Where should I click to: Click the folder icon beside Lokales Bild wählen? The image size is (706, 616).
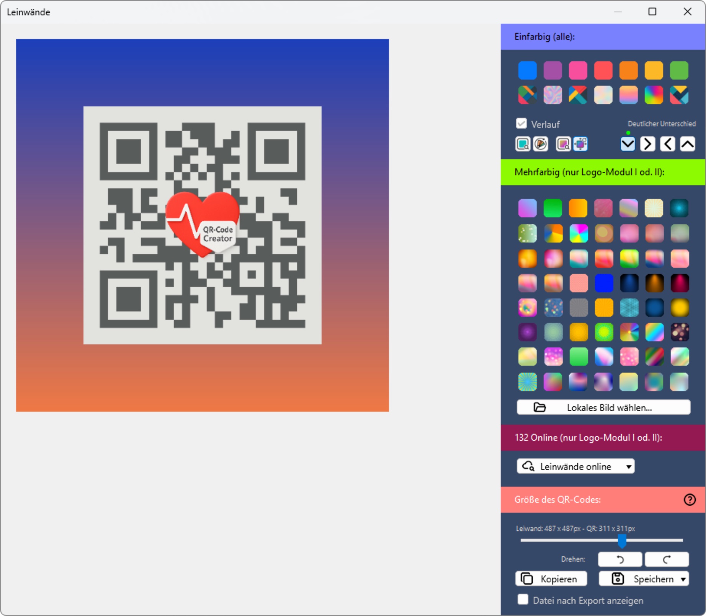click(539, 407)
